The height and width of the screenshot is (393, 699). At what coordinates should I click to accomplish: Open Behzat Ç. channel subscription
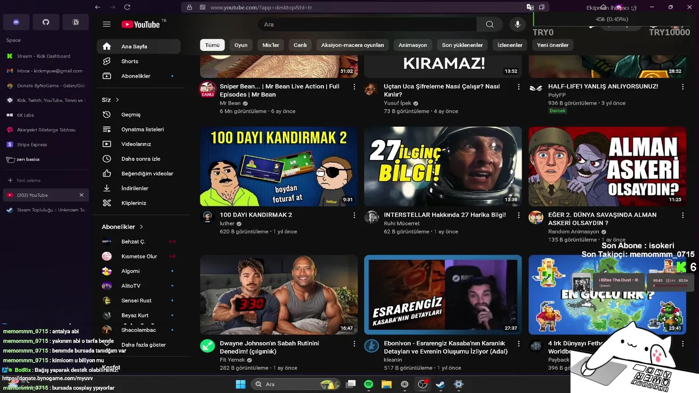[139, 242]
